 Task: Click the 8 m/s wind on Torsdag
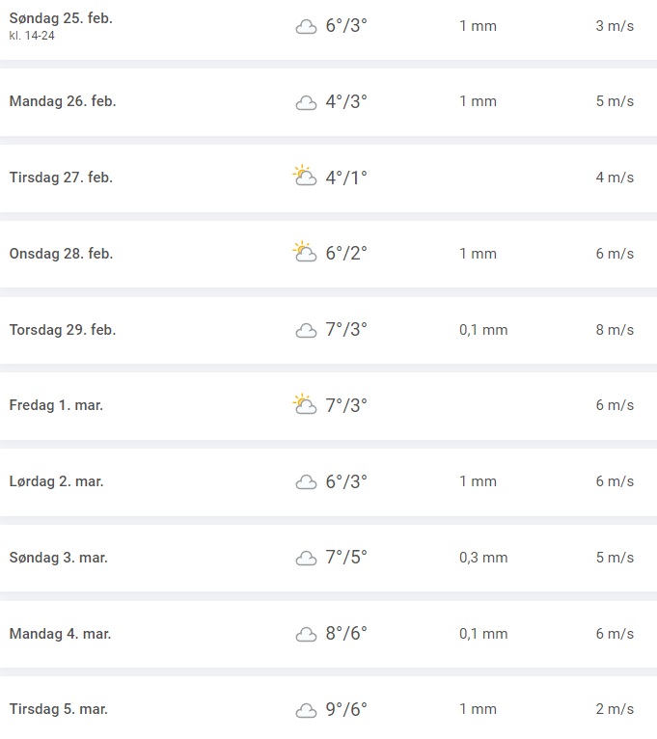[x=615, y=330]
